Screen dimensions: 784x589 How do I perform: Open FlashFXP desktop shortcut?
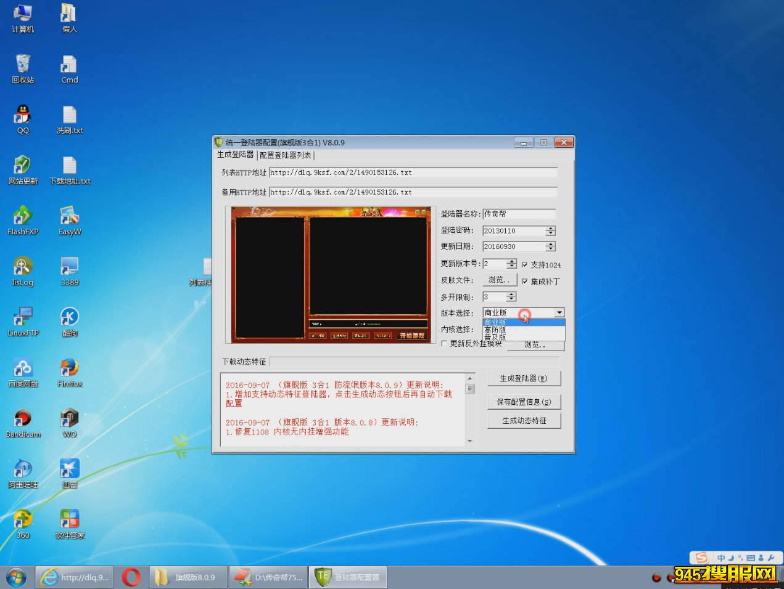pyautogui.click(x=23, y=217)
